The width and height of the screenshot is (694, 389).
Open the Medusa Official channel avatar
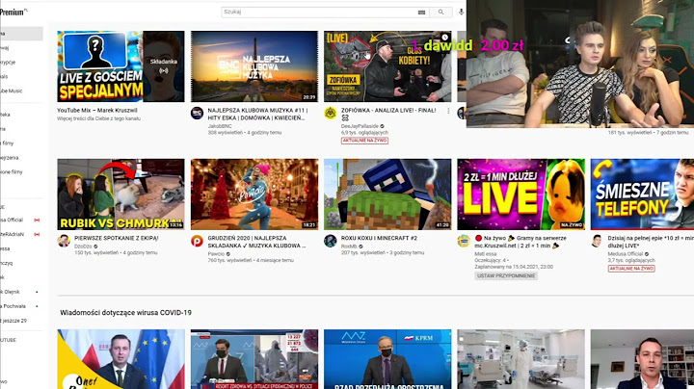click(x=597, y=241)
